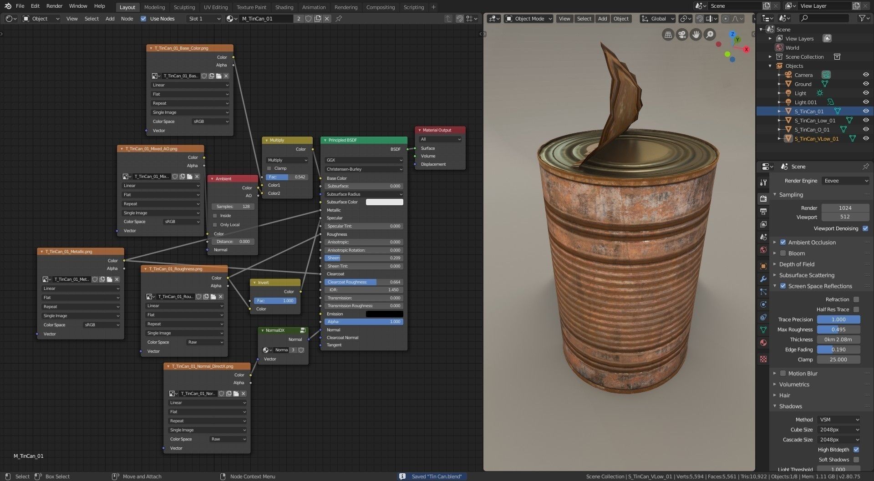Open the Render menu

(54, 6)
